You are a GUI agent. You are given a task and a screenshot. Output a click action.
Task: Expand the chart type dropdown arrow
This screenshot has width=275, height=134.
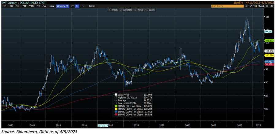[x=83, y=6]
